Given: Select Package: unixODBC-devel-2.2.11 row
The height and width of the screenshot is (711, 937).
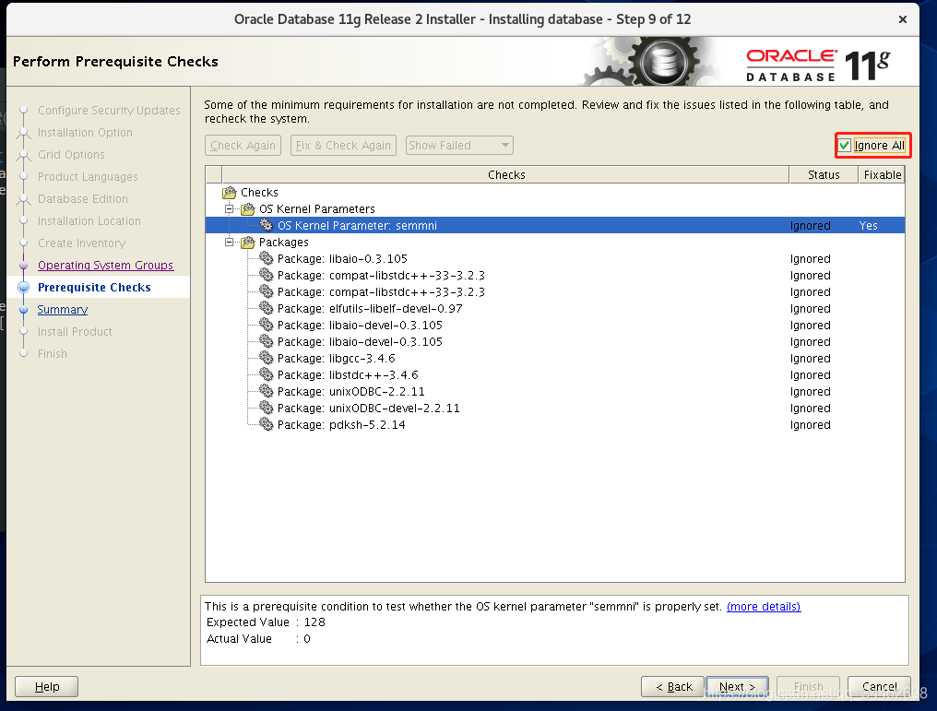Looking at the screenshot, I should click(555, 409).
